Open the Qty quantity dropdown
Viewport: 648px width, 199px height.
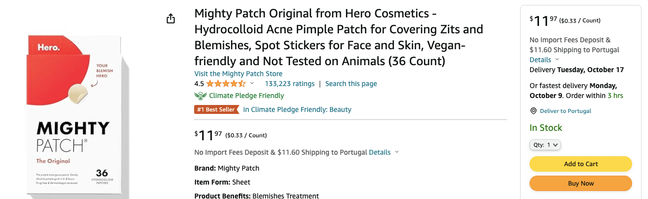(x=545, y=145)
